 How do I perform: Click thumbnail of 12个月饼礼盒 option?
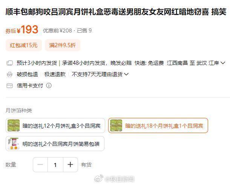(x=14, y=125)
